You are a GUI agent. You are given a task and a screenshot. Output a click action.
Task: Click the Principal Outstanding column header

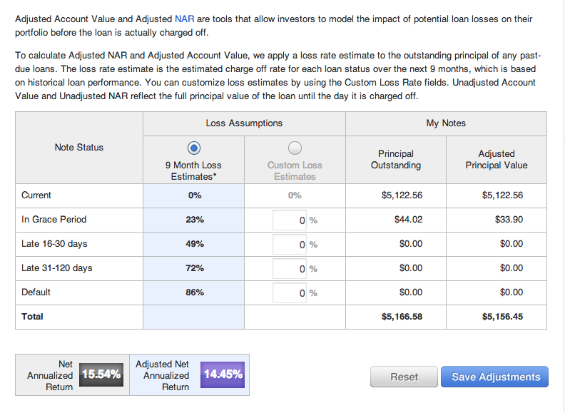(396, 160)
